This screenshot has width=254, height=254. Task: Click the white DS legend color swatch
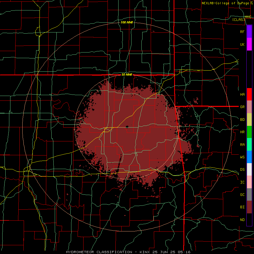pos(249,169)
